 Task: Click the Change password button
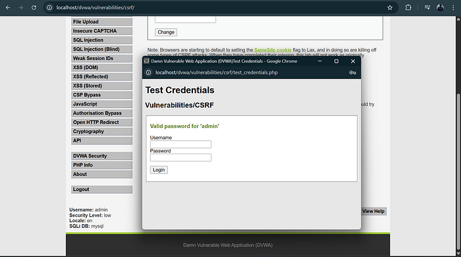coord(166,32)
